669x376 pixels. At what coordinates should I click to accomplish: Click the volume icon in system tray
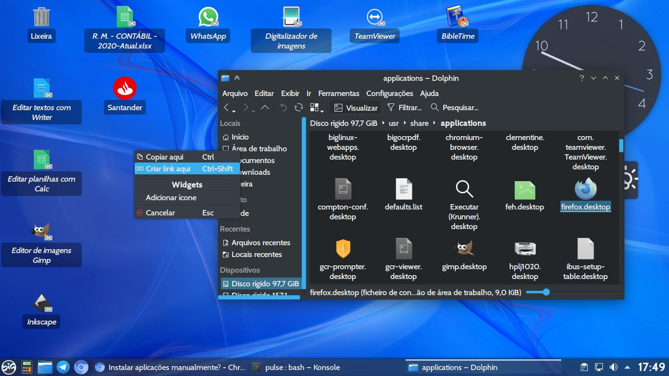click(x=614, y=367)
